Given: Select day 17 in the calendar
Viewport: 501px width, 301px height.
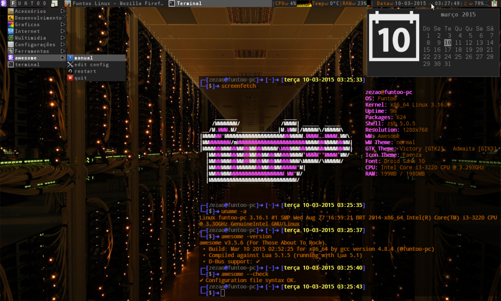Looking at the screenshot, I should 448,50.
